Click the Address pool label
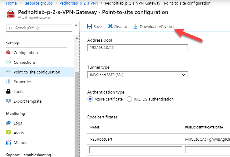 (100, 40)
